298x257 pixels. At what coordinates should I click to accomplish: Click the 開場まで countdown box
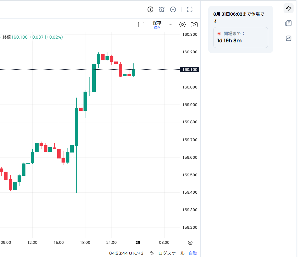[x=241, y=37]
